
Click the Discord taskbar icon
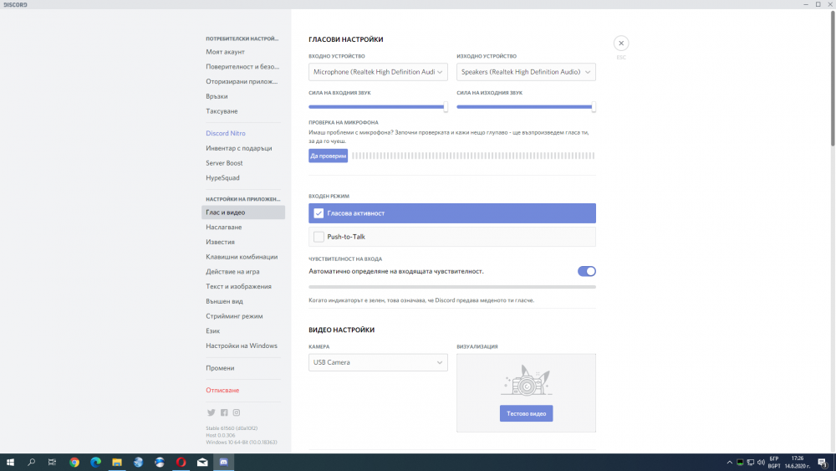[x=223, y=463]
